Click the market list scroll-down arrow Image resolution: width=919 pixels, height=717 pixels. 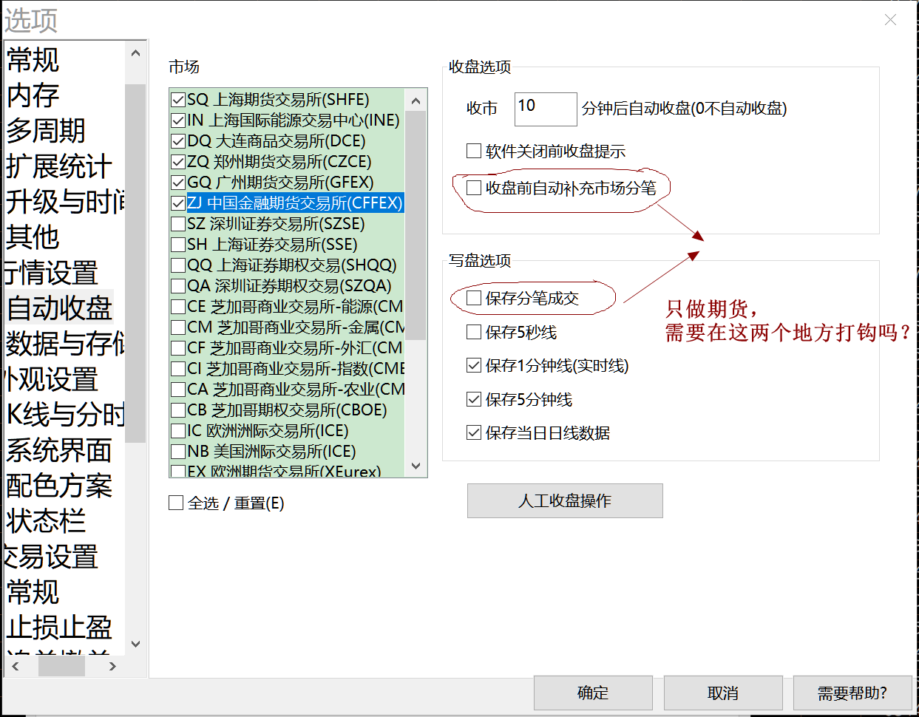(416, 466)
